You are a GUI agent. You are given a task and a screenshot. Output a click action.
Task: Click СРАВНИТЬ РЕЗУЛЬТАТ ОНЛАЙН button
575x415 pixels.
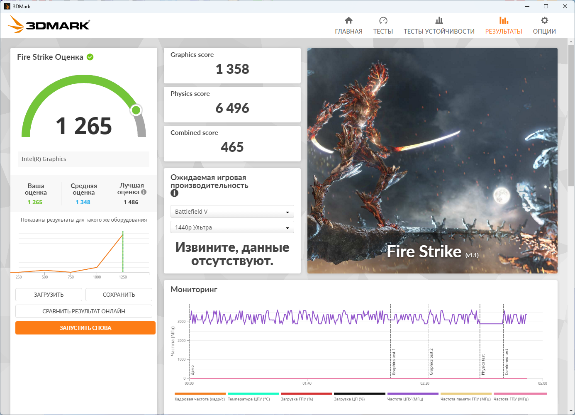click(x=84, y=311)
